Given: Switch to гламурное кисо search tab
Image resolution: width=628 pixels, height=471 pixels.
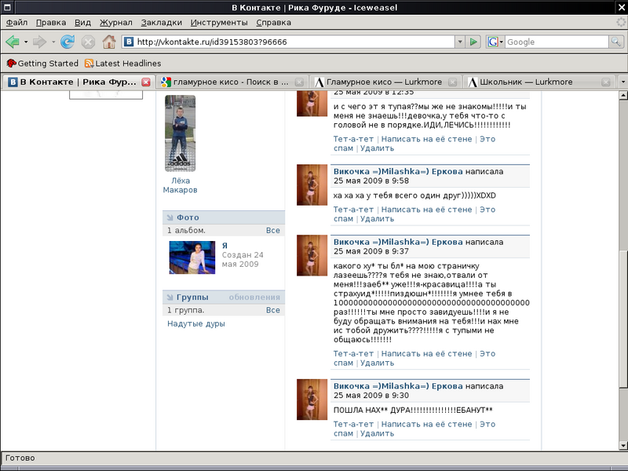Looking at the screenshot, I should point(232,82).
